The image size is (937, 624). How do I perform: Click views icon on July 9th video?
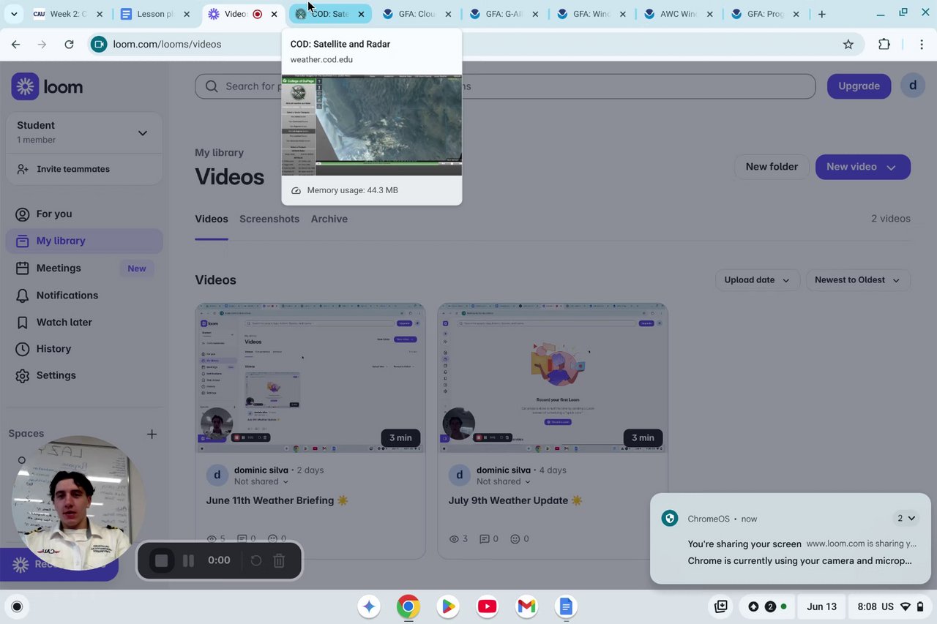point(454,539)
